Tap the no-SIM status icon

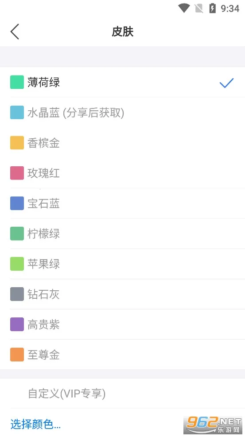pyautogui.click(x=199, y=8)
